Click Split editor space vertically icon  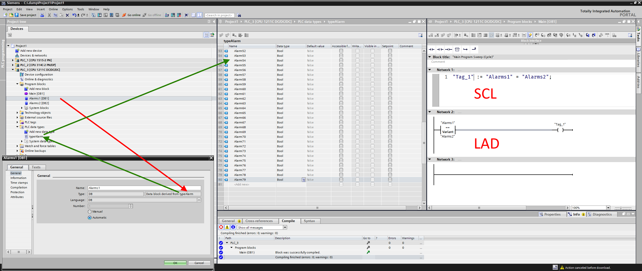click(x=199, y=15)
